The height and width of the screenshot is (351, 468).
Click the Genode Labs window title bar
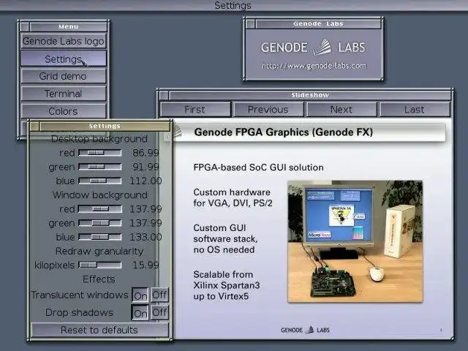(318, 24)
